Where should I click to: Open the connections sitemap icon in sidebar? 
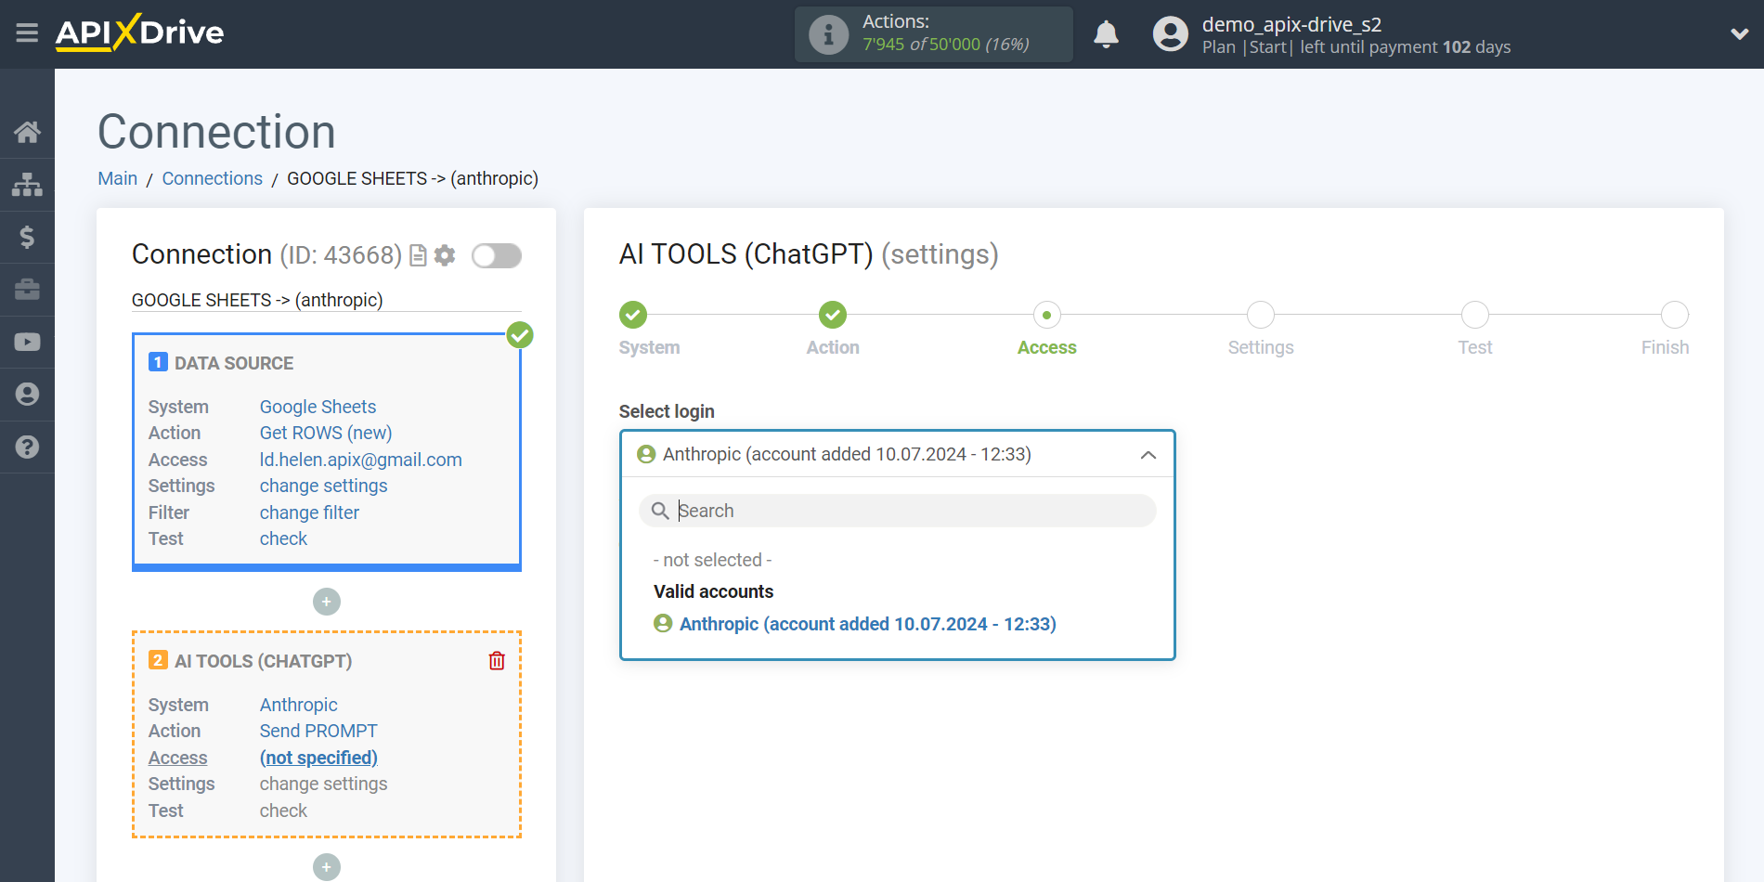[x=27, y=185]
